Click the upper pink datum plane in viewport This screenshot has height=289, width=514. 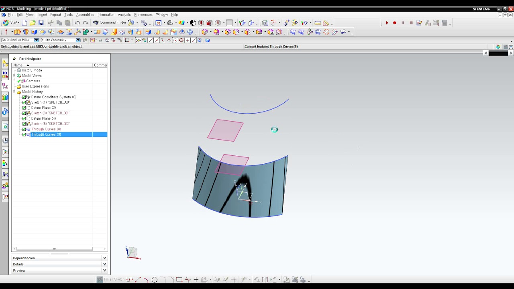225,130
